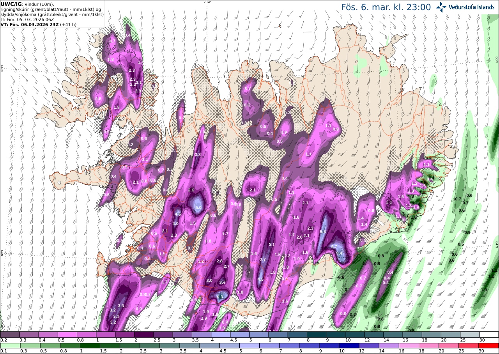Pick the snow legend swatch between 4 and 4.5
499x354 pixels.
[x=221, y=335]
